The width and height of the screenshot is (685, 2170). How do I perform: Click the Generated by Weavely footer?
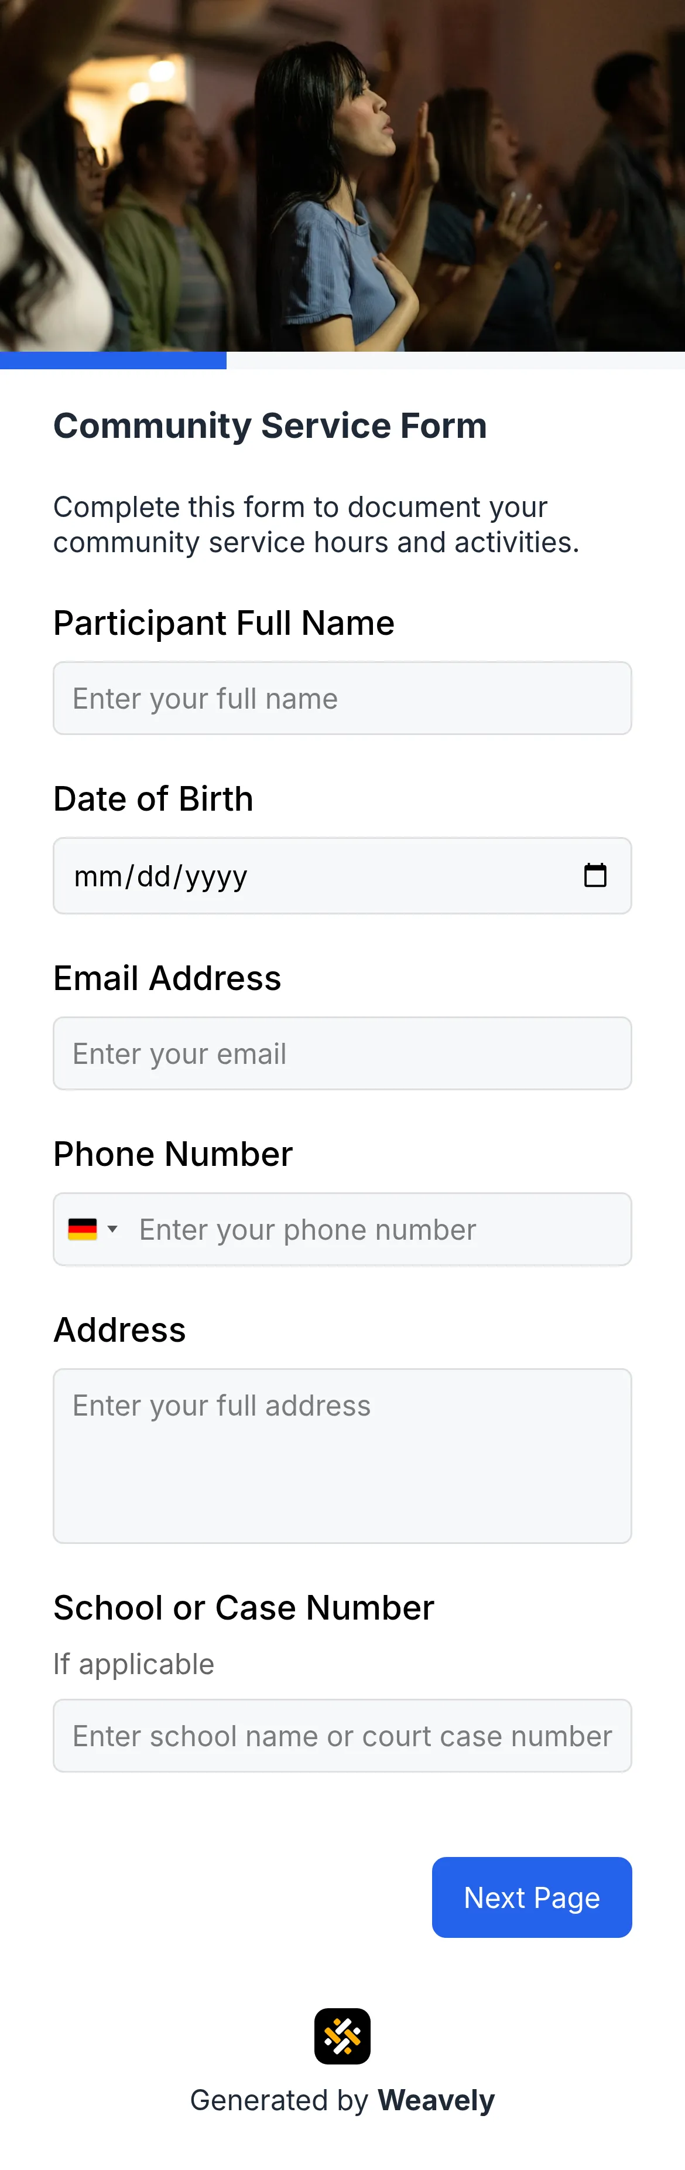(342, 2099)
